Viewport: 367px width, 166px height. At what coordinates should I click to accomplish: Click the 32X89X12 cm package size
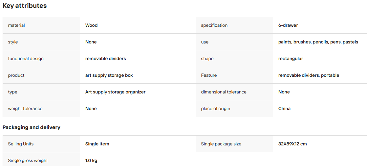292,144
